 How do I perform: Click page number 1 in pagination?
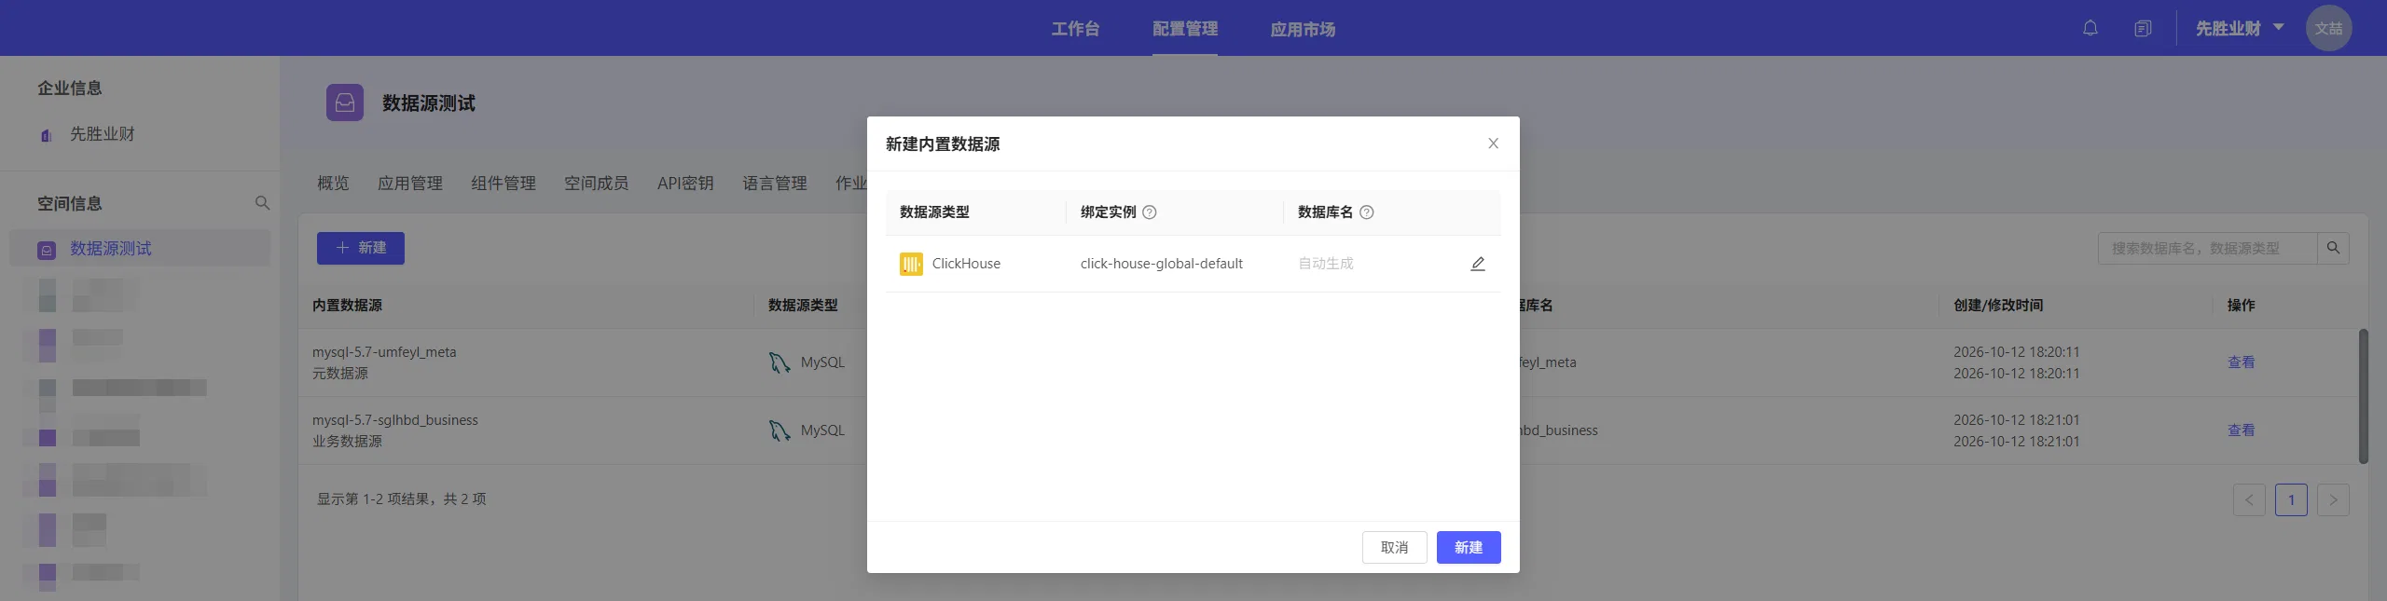(x=2291, y=499)
